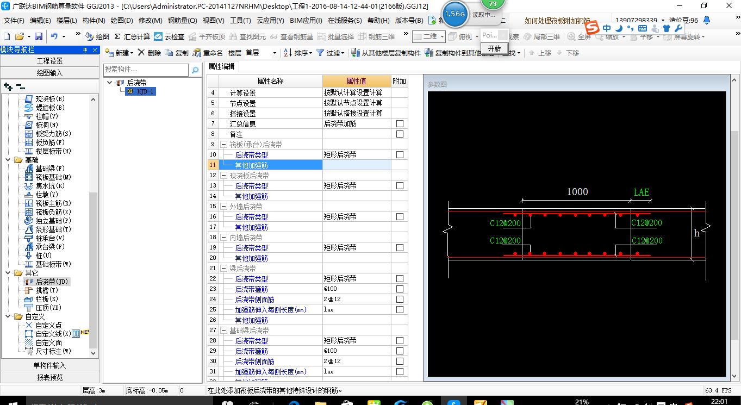This screenshot has width=741, height=405.
Task: Open the 文件(F) menu
Action: pos(14,20)
